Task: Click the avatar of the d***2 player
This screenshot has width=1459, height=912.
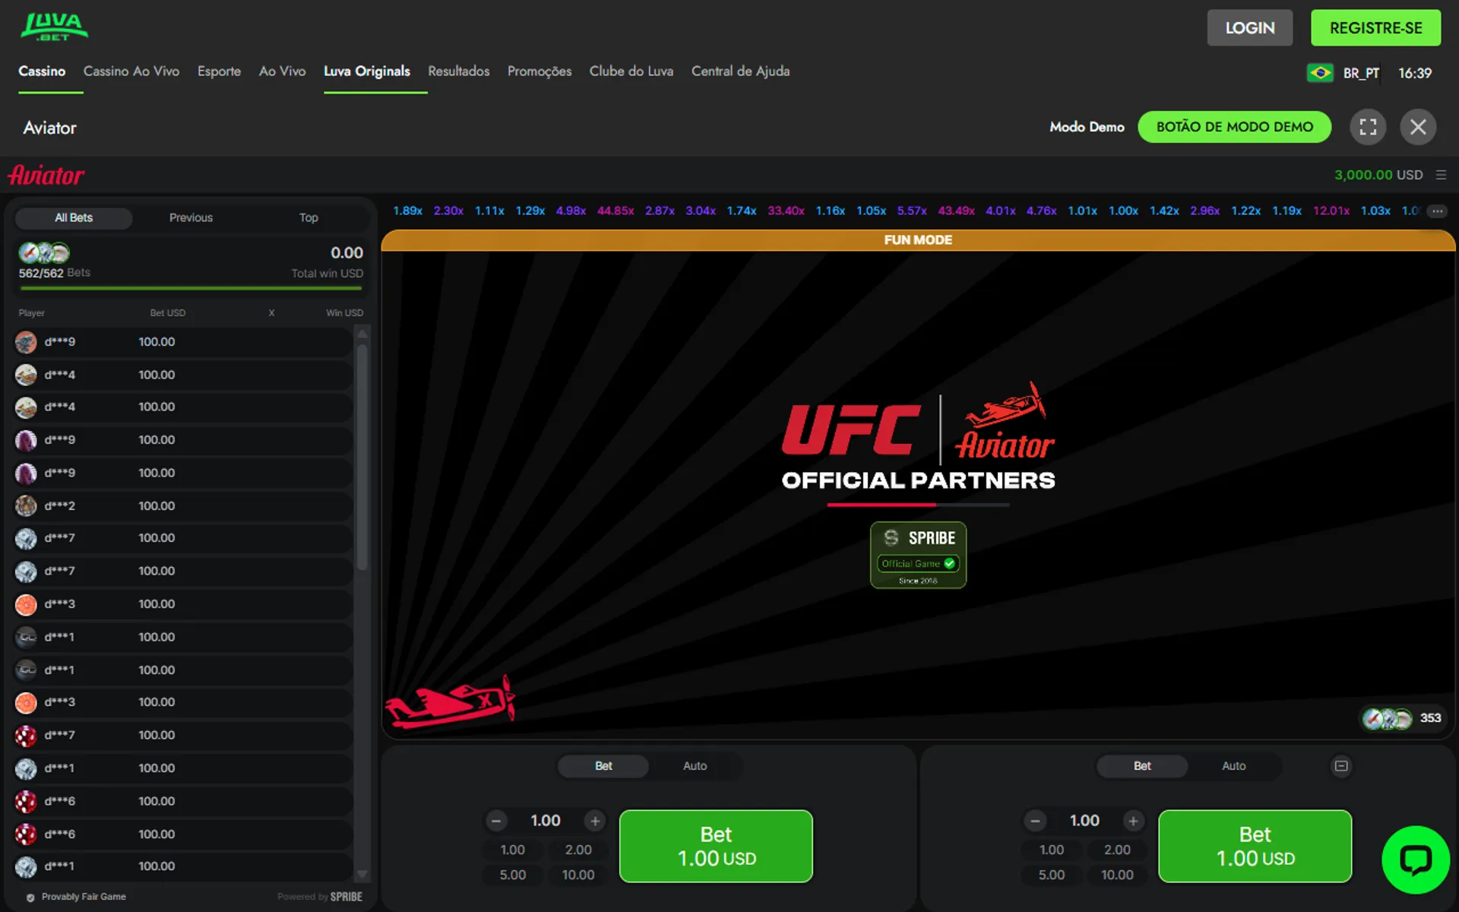Action: pyautogui.click(x=26, y=505)
